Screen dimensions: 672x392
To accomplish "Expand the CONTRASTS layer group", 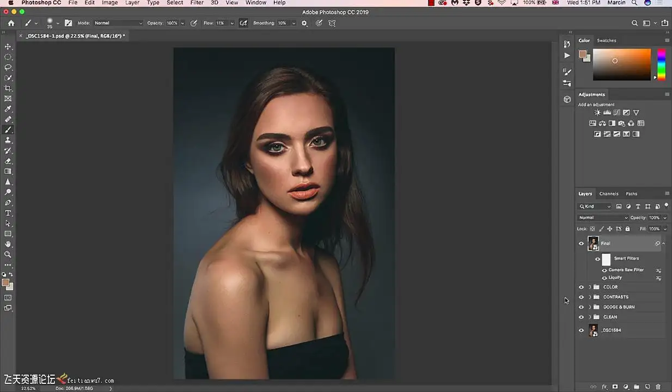I will click(x=590, y=297).
